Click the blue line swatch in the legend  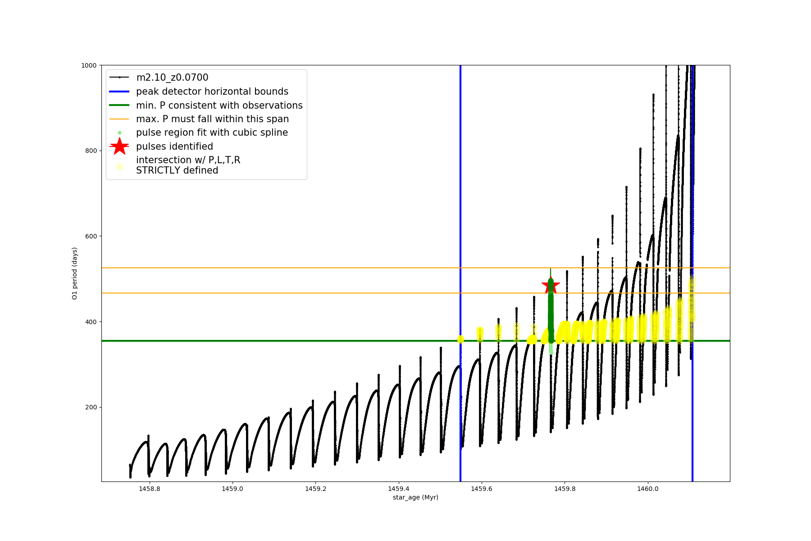[119, 92]
